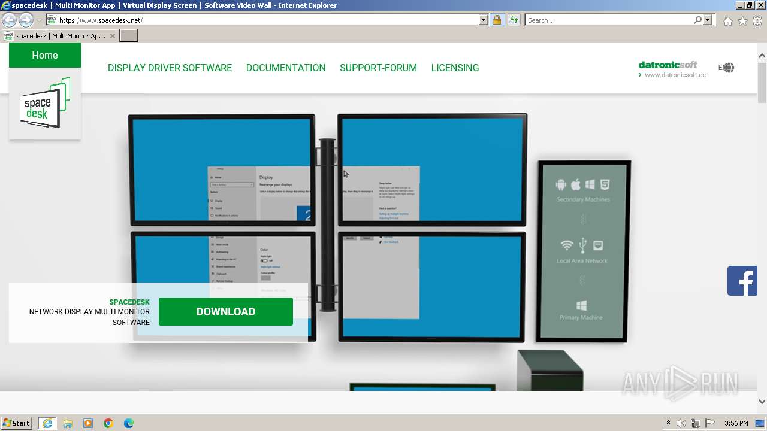Expand the address bar URL dropdown
Image resolution: width=767 pixels, height=431 pixels.
tap(484, 20)
